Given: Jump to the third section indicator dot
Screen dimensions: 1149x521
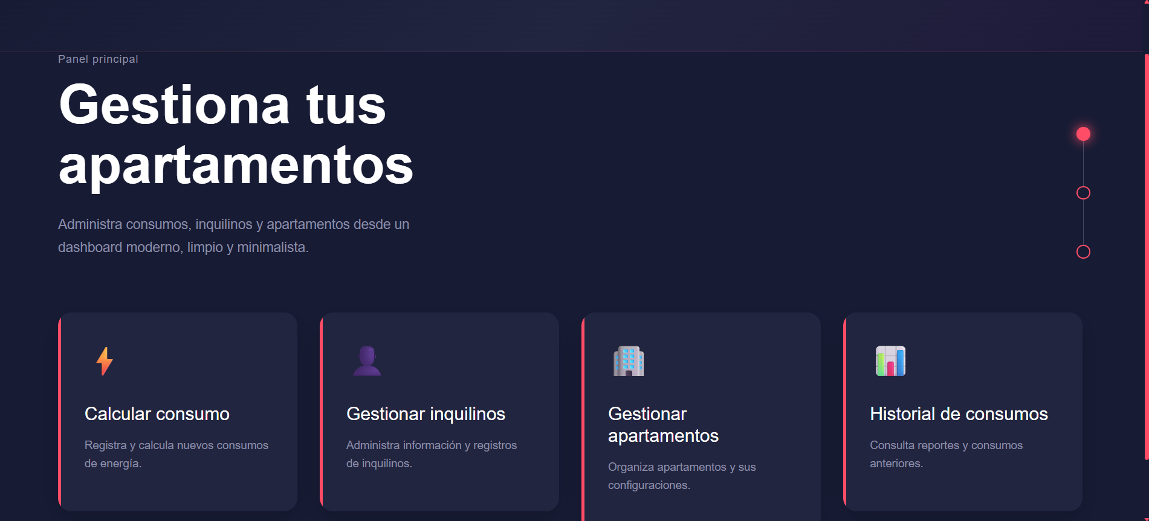Looking at the screenshot, I should [1083, 251].
